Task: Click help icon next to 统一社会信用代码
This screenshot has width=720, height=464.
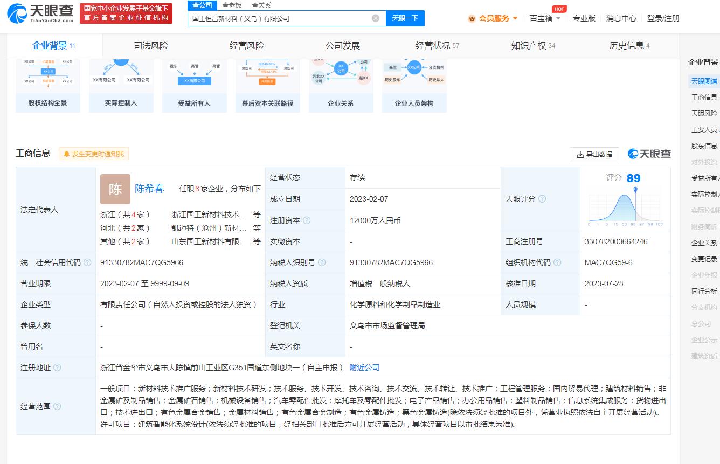Action: pyautogui.click(x=87, y=262)
